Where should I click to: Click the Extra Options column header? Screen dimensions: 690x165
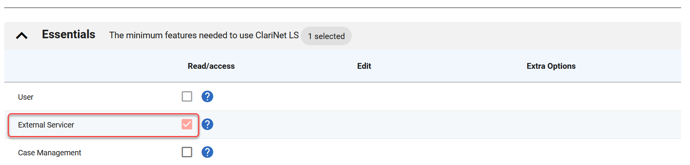[x=551, y=66]
